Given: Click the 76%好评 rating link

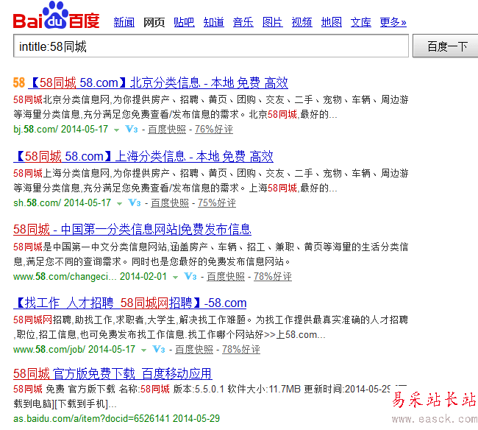Looking at the screenshot, I should 214,130.
